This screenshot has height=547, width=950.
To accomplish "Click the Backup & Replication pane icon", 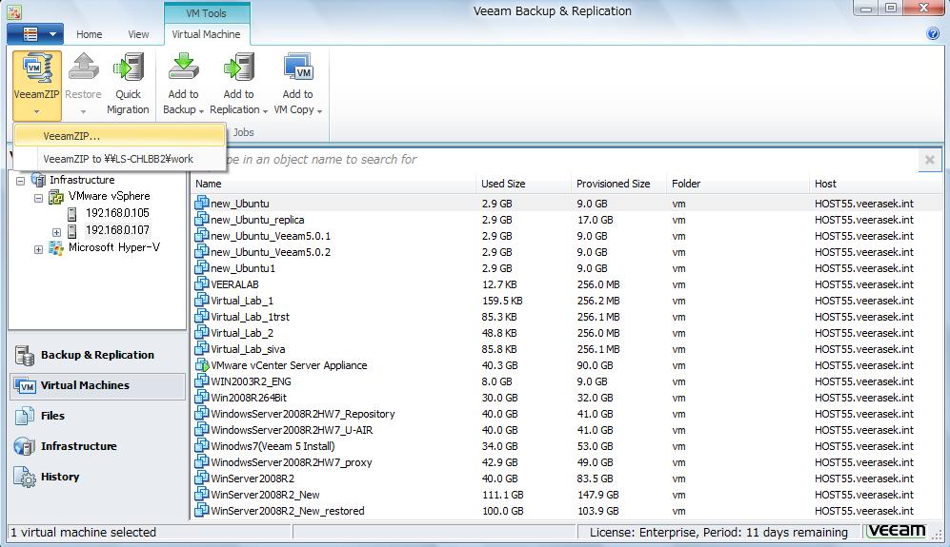I will 25,355.
